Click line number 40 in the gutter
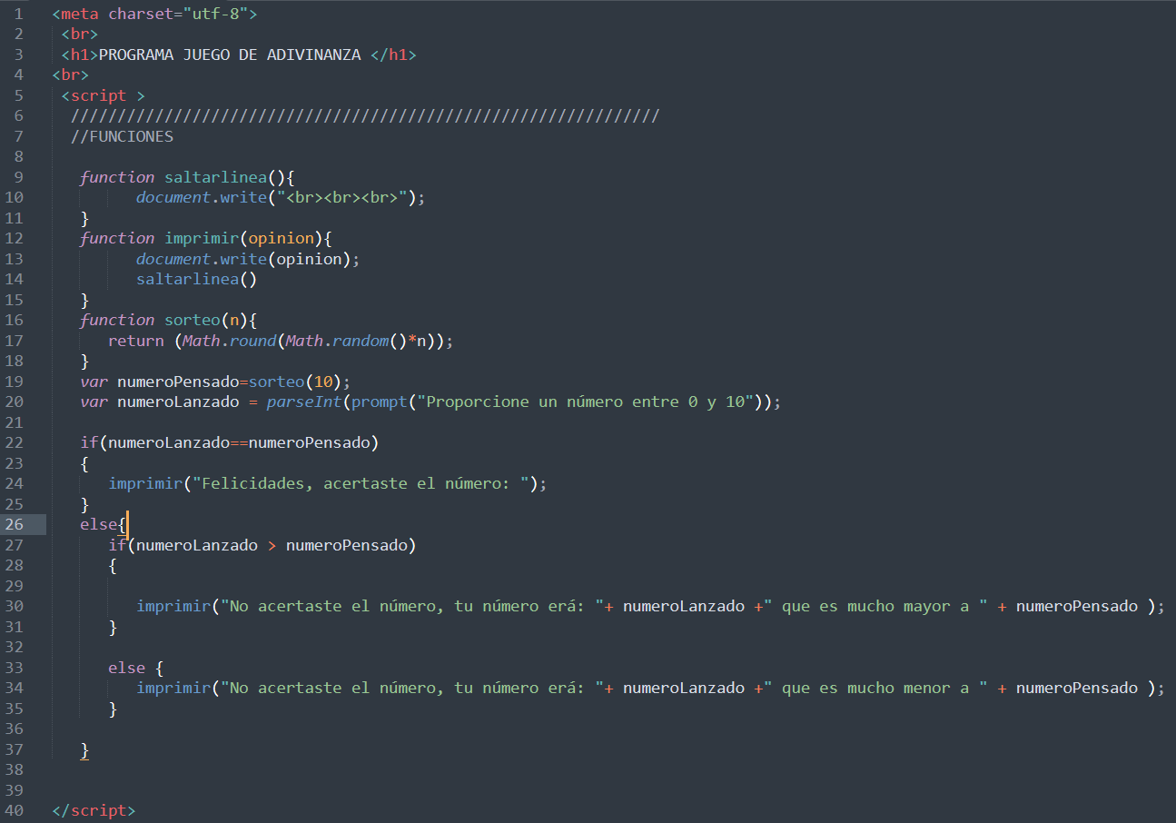The width and height of the screenshot is (1176, 823). tap(15, 810)
